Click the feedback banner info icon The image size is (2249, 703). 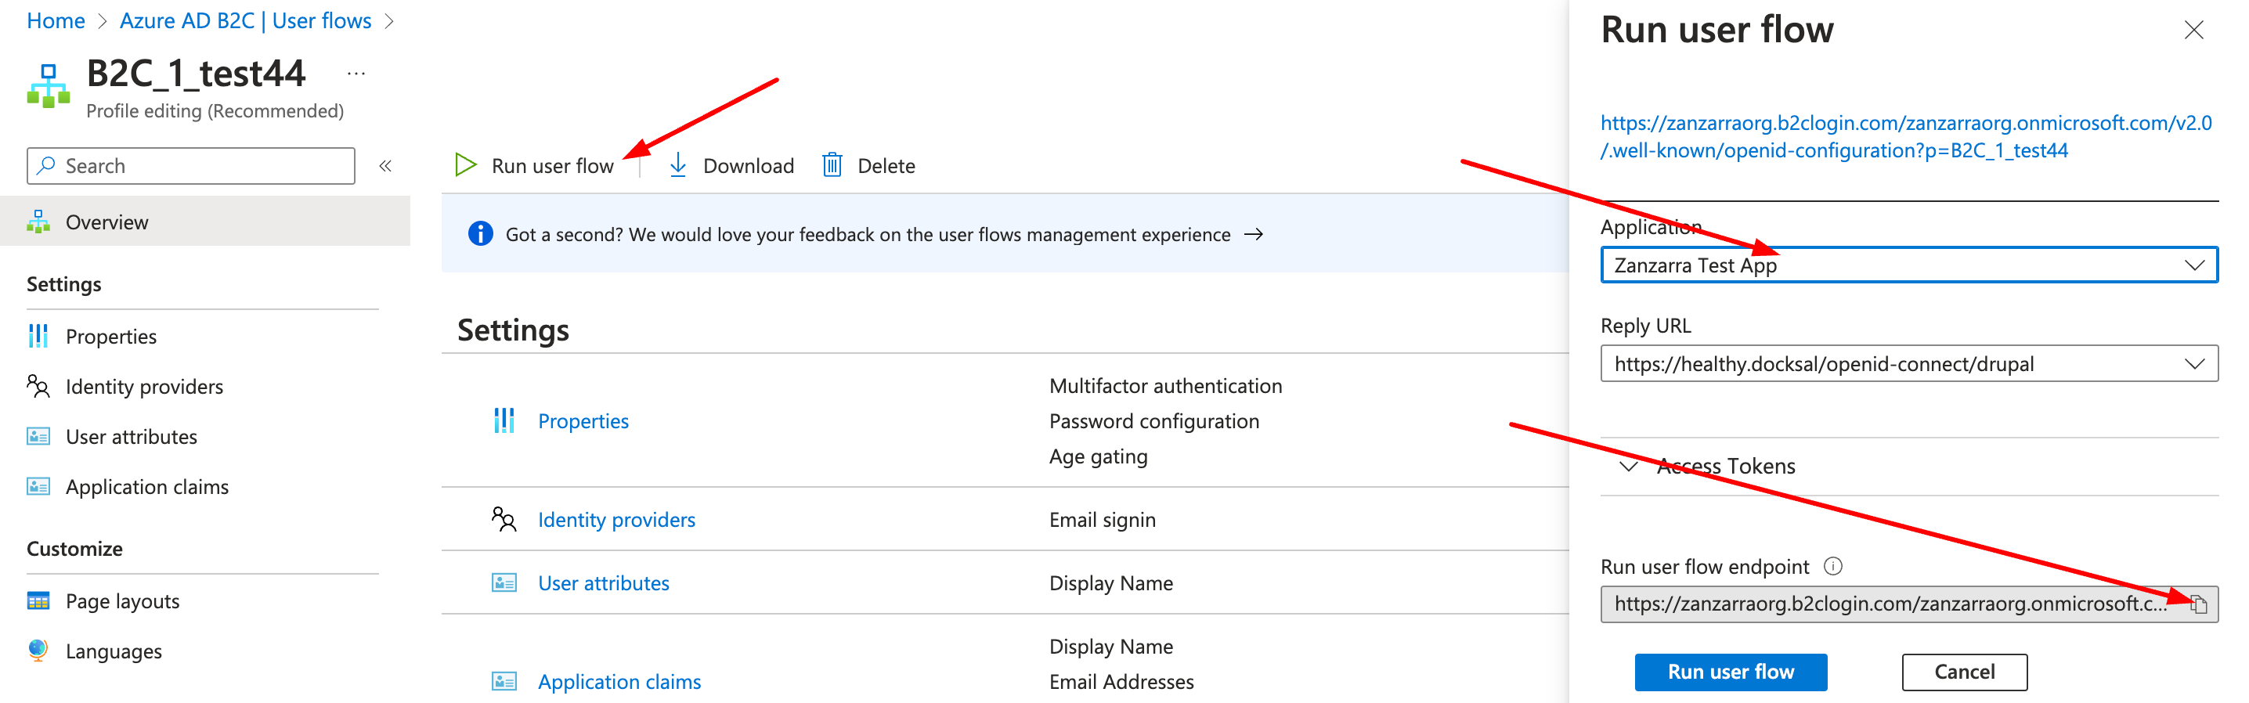[480, 234]
